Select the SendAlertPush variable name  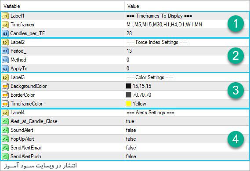click(x=26, y=156)
